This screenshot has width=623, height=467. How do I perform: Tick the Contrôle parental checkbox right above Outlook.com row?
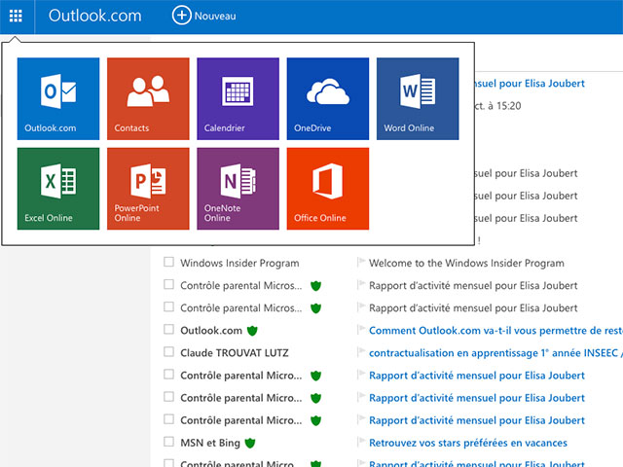[x=168, y=307]
